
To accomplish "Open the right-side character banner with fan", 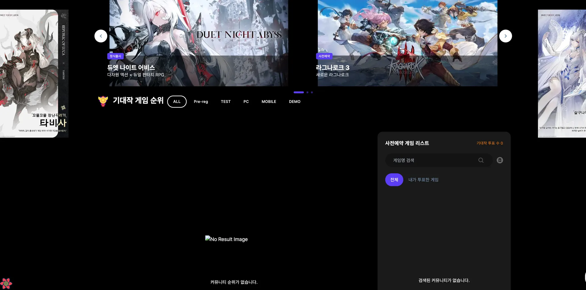I will click(562, 74).
